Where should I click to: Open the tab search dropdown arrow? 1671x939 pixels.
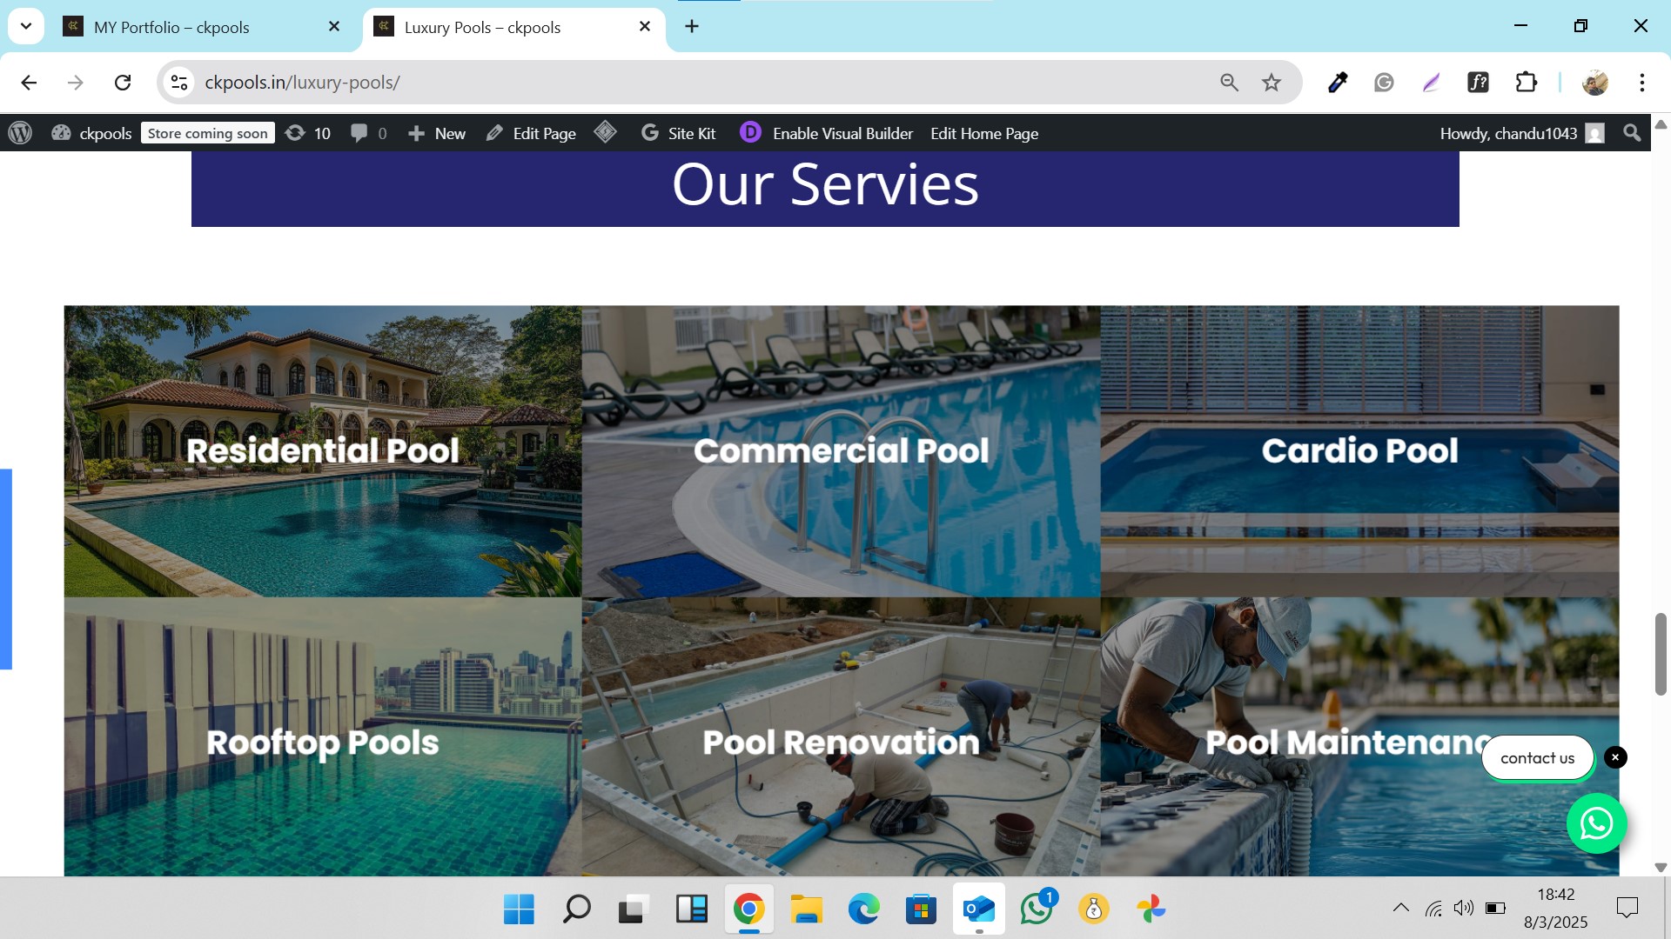pyautogui.click(x=26, y=26)
